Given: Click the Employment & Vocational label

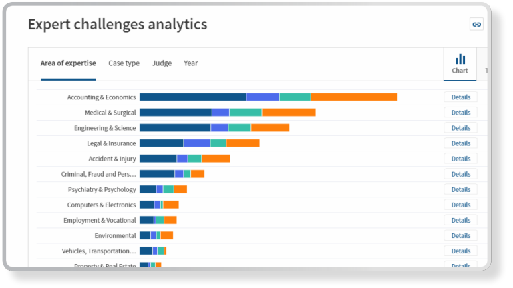Looking at the screenshot, I should (100, 220).
